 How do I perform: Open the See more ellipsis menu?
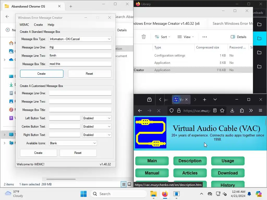click(x=204, y=37)
